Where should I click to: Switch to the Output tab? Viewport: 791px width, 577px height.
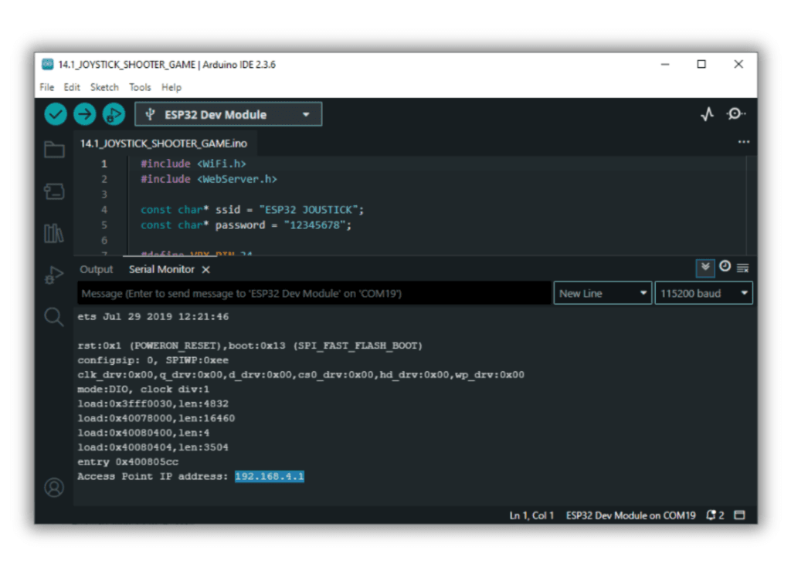(97, 270)
